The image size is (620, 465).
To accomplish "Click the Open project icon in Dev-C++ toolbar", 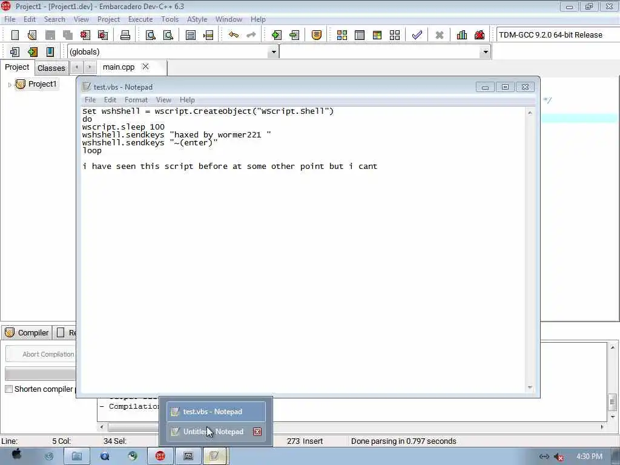I will [x=33, y=35].
